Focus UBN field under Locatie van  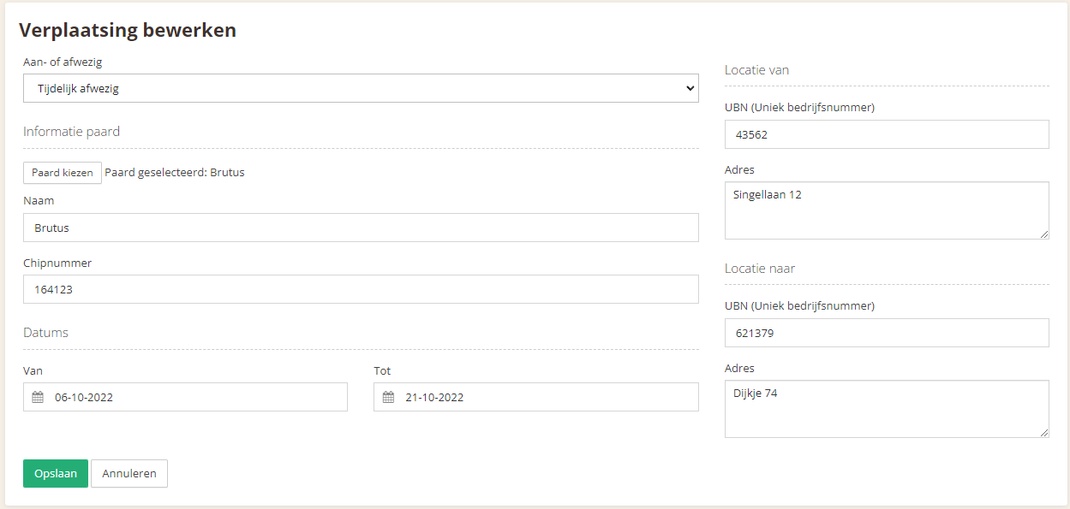[887, 134]
